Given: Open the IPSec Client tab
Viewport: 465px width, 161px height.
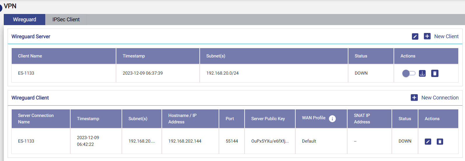Looking at the screenshot, I should pos(66,20).
